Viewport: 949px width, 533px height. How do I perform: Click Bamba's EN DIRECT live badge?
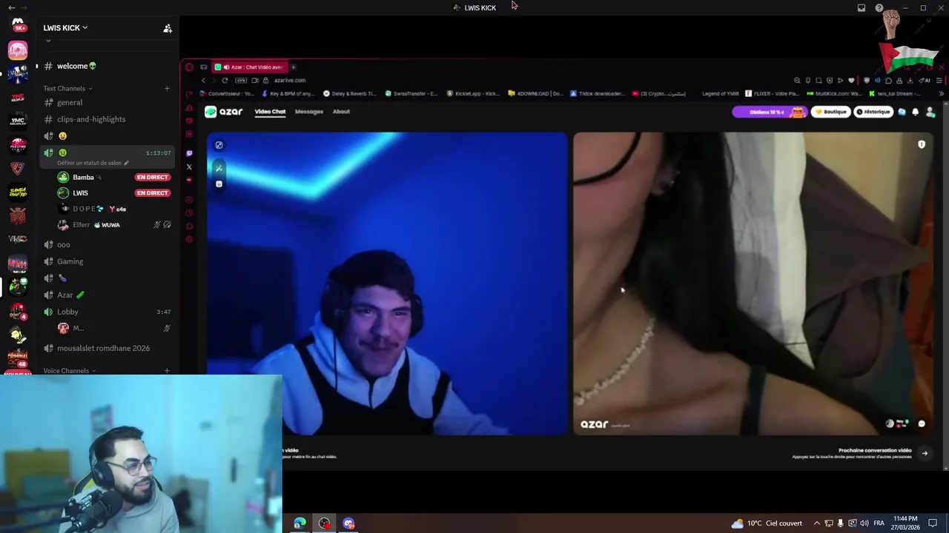[152, 178]
